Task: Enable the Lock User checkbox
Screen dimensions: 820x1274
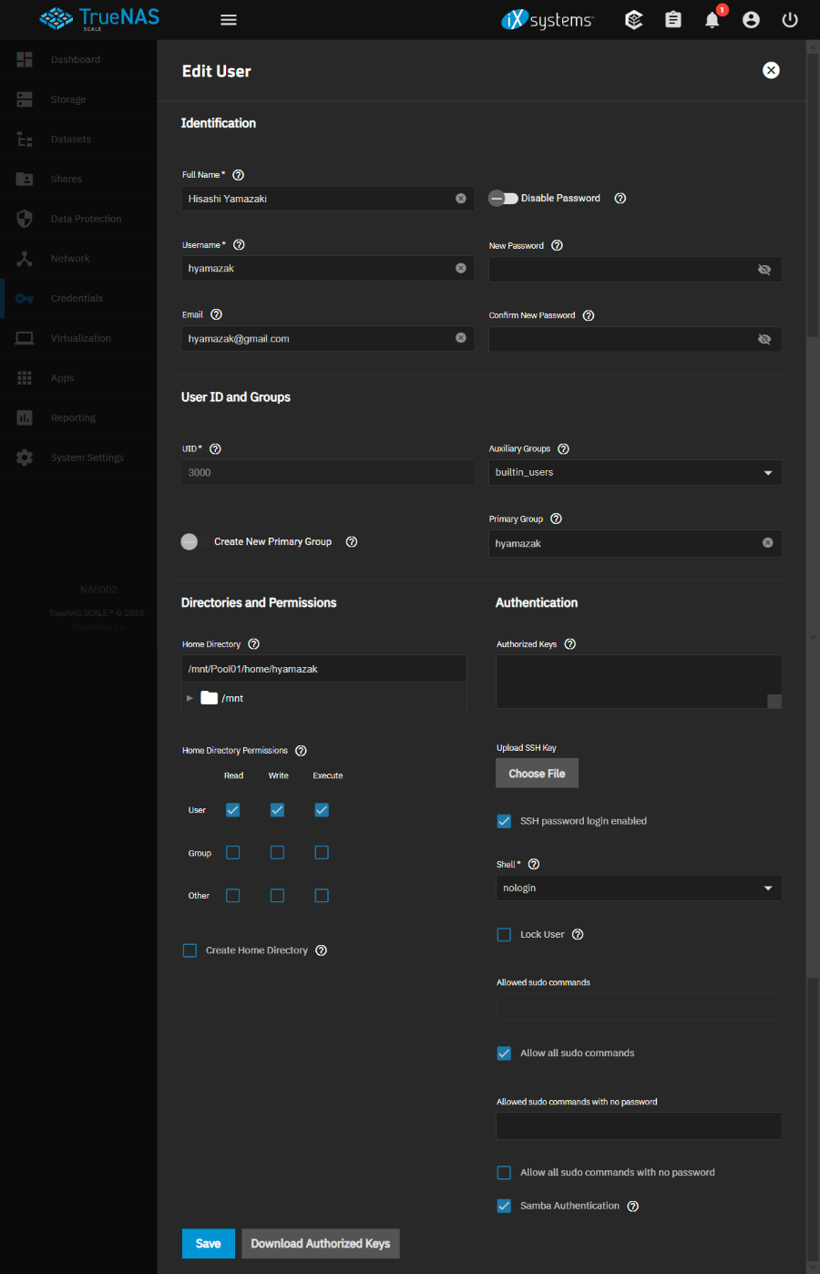Action: click(x=504, y=935)
